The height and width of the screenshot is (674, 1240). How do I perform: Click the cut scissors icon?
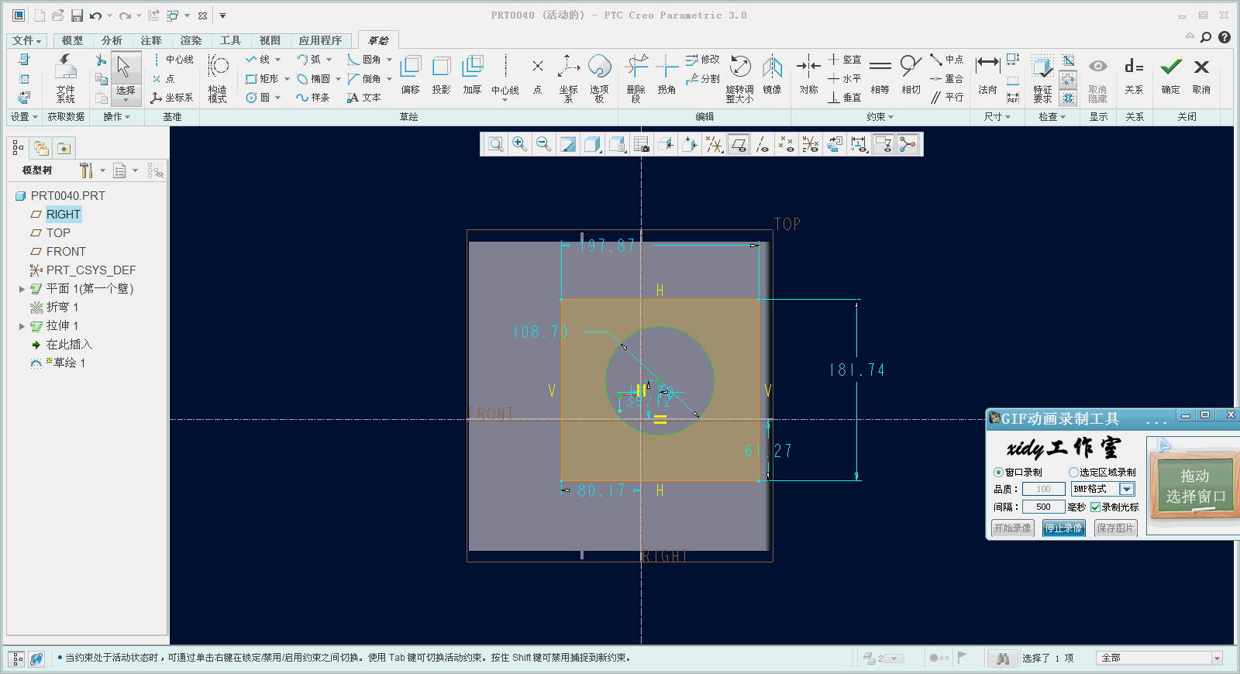(101, 60)
